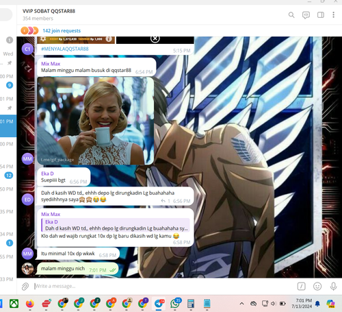Open the video chat icon in header

[x=306, y=15]
